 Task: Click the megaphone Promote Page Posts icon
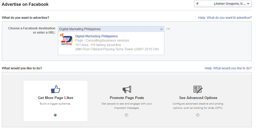pos(127,89)
